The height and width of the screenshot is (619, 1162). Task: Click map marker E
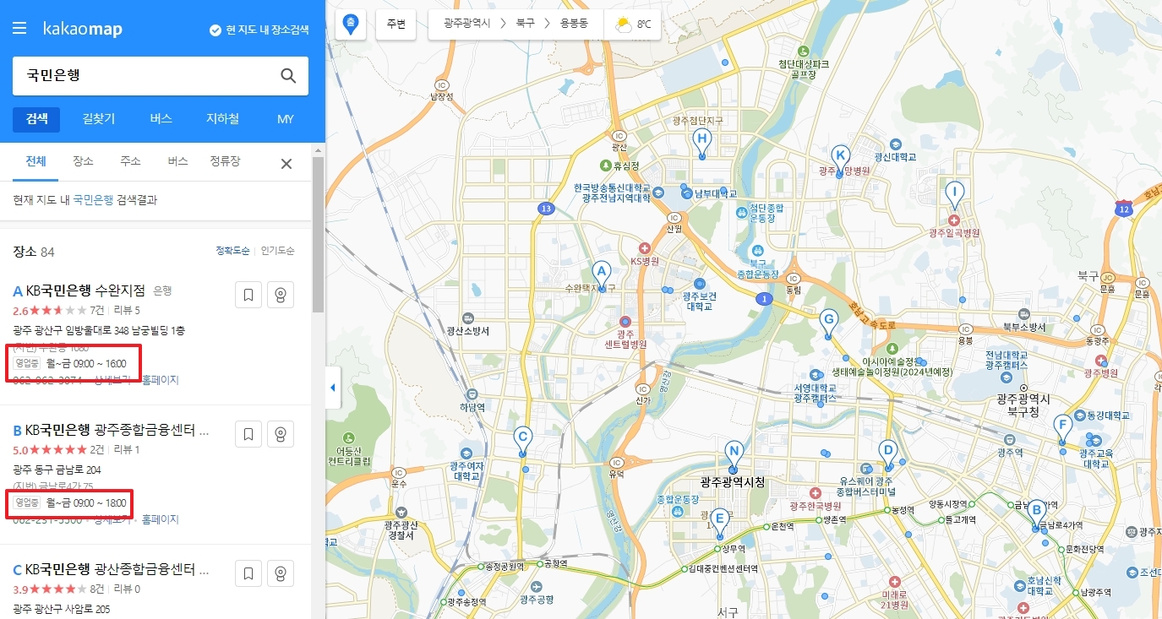[x=719, y=521]
